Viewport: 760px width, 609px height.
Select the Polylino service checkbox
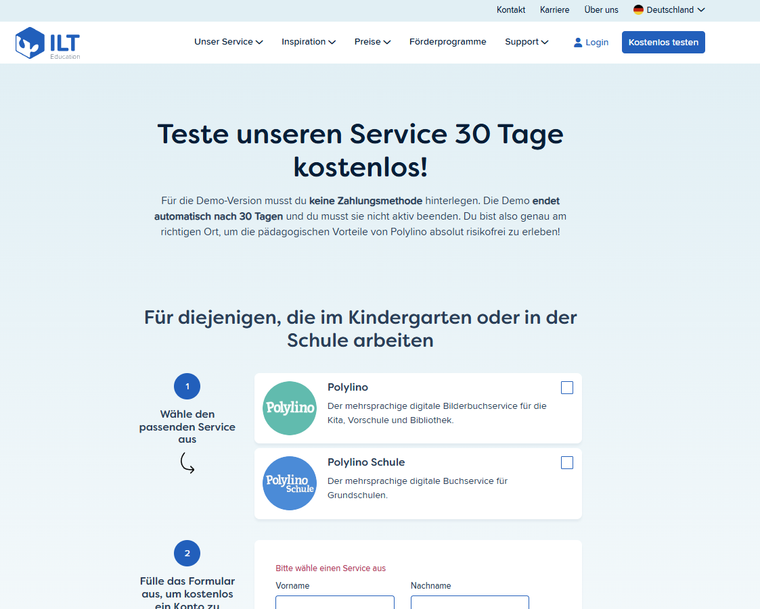click(566, 387)
